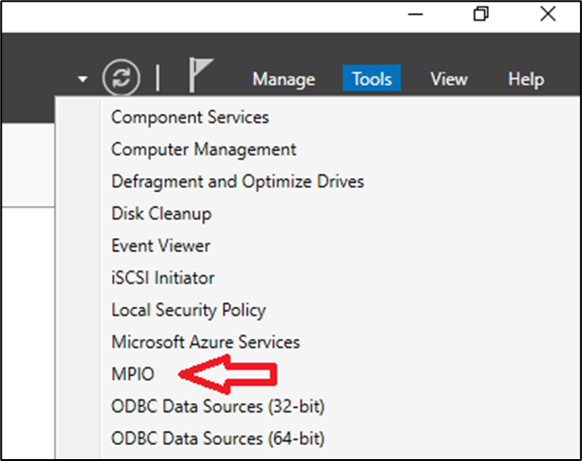Collapse the highlighted Tools menu
This screenshot has width=582, height=461.
click(x=372, y=79)
